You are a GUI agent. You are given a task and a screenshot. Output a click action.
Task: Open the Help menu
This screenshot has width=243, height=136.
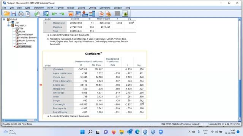(128, 8)
